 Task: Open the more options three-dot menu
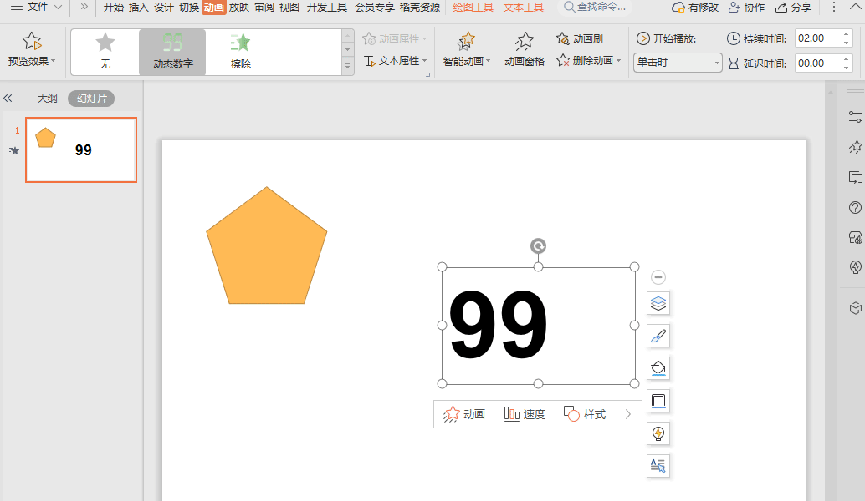[833, 8]
